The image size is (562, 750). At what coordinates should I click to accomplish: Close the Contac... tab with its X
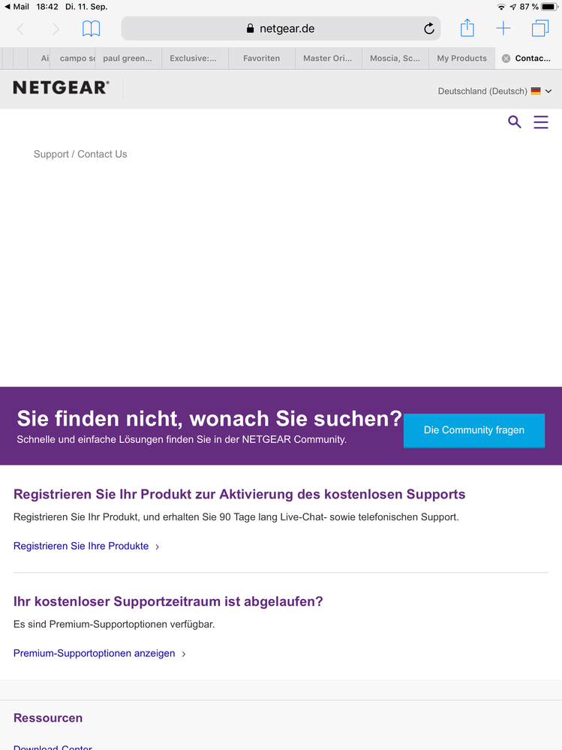(506, 59)
